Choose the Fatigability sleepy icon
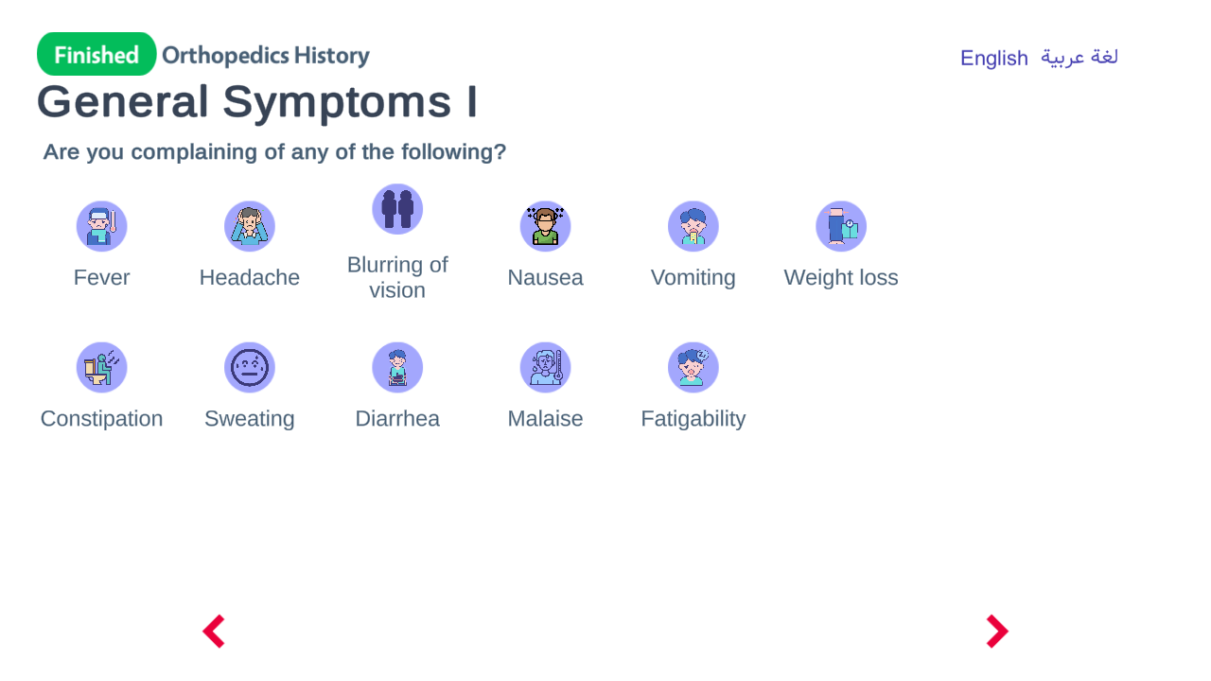1211x681 pixels. coord(693,367)
